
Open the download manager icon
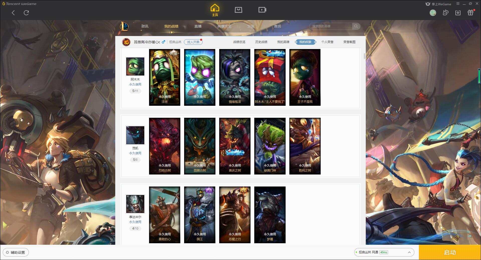click(458, 13)
